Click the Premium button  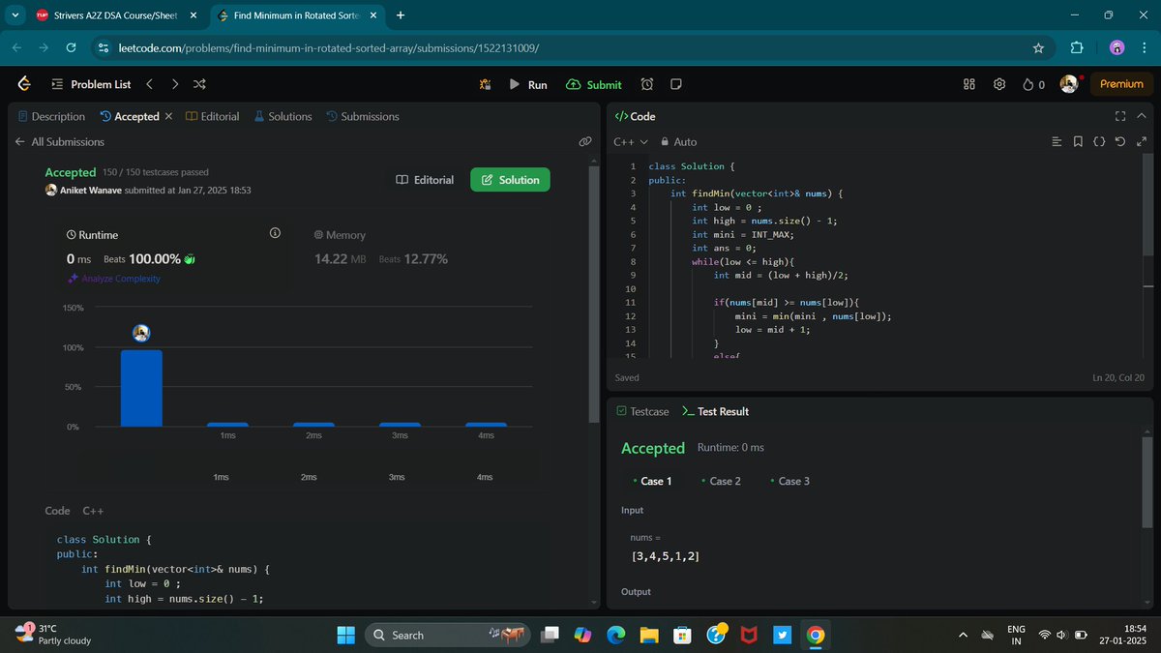1121,84
